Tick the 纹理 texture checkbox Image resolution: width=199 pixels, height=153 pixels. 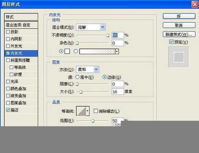(11, 74)
